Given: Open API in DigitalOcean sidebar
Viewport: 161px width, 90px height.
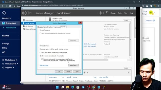Looking at the screenshot, I should coord(4,52).
